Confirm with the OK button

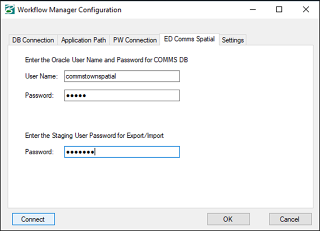coord(228,219)
